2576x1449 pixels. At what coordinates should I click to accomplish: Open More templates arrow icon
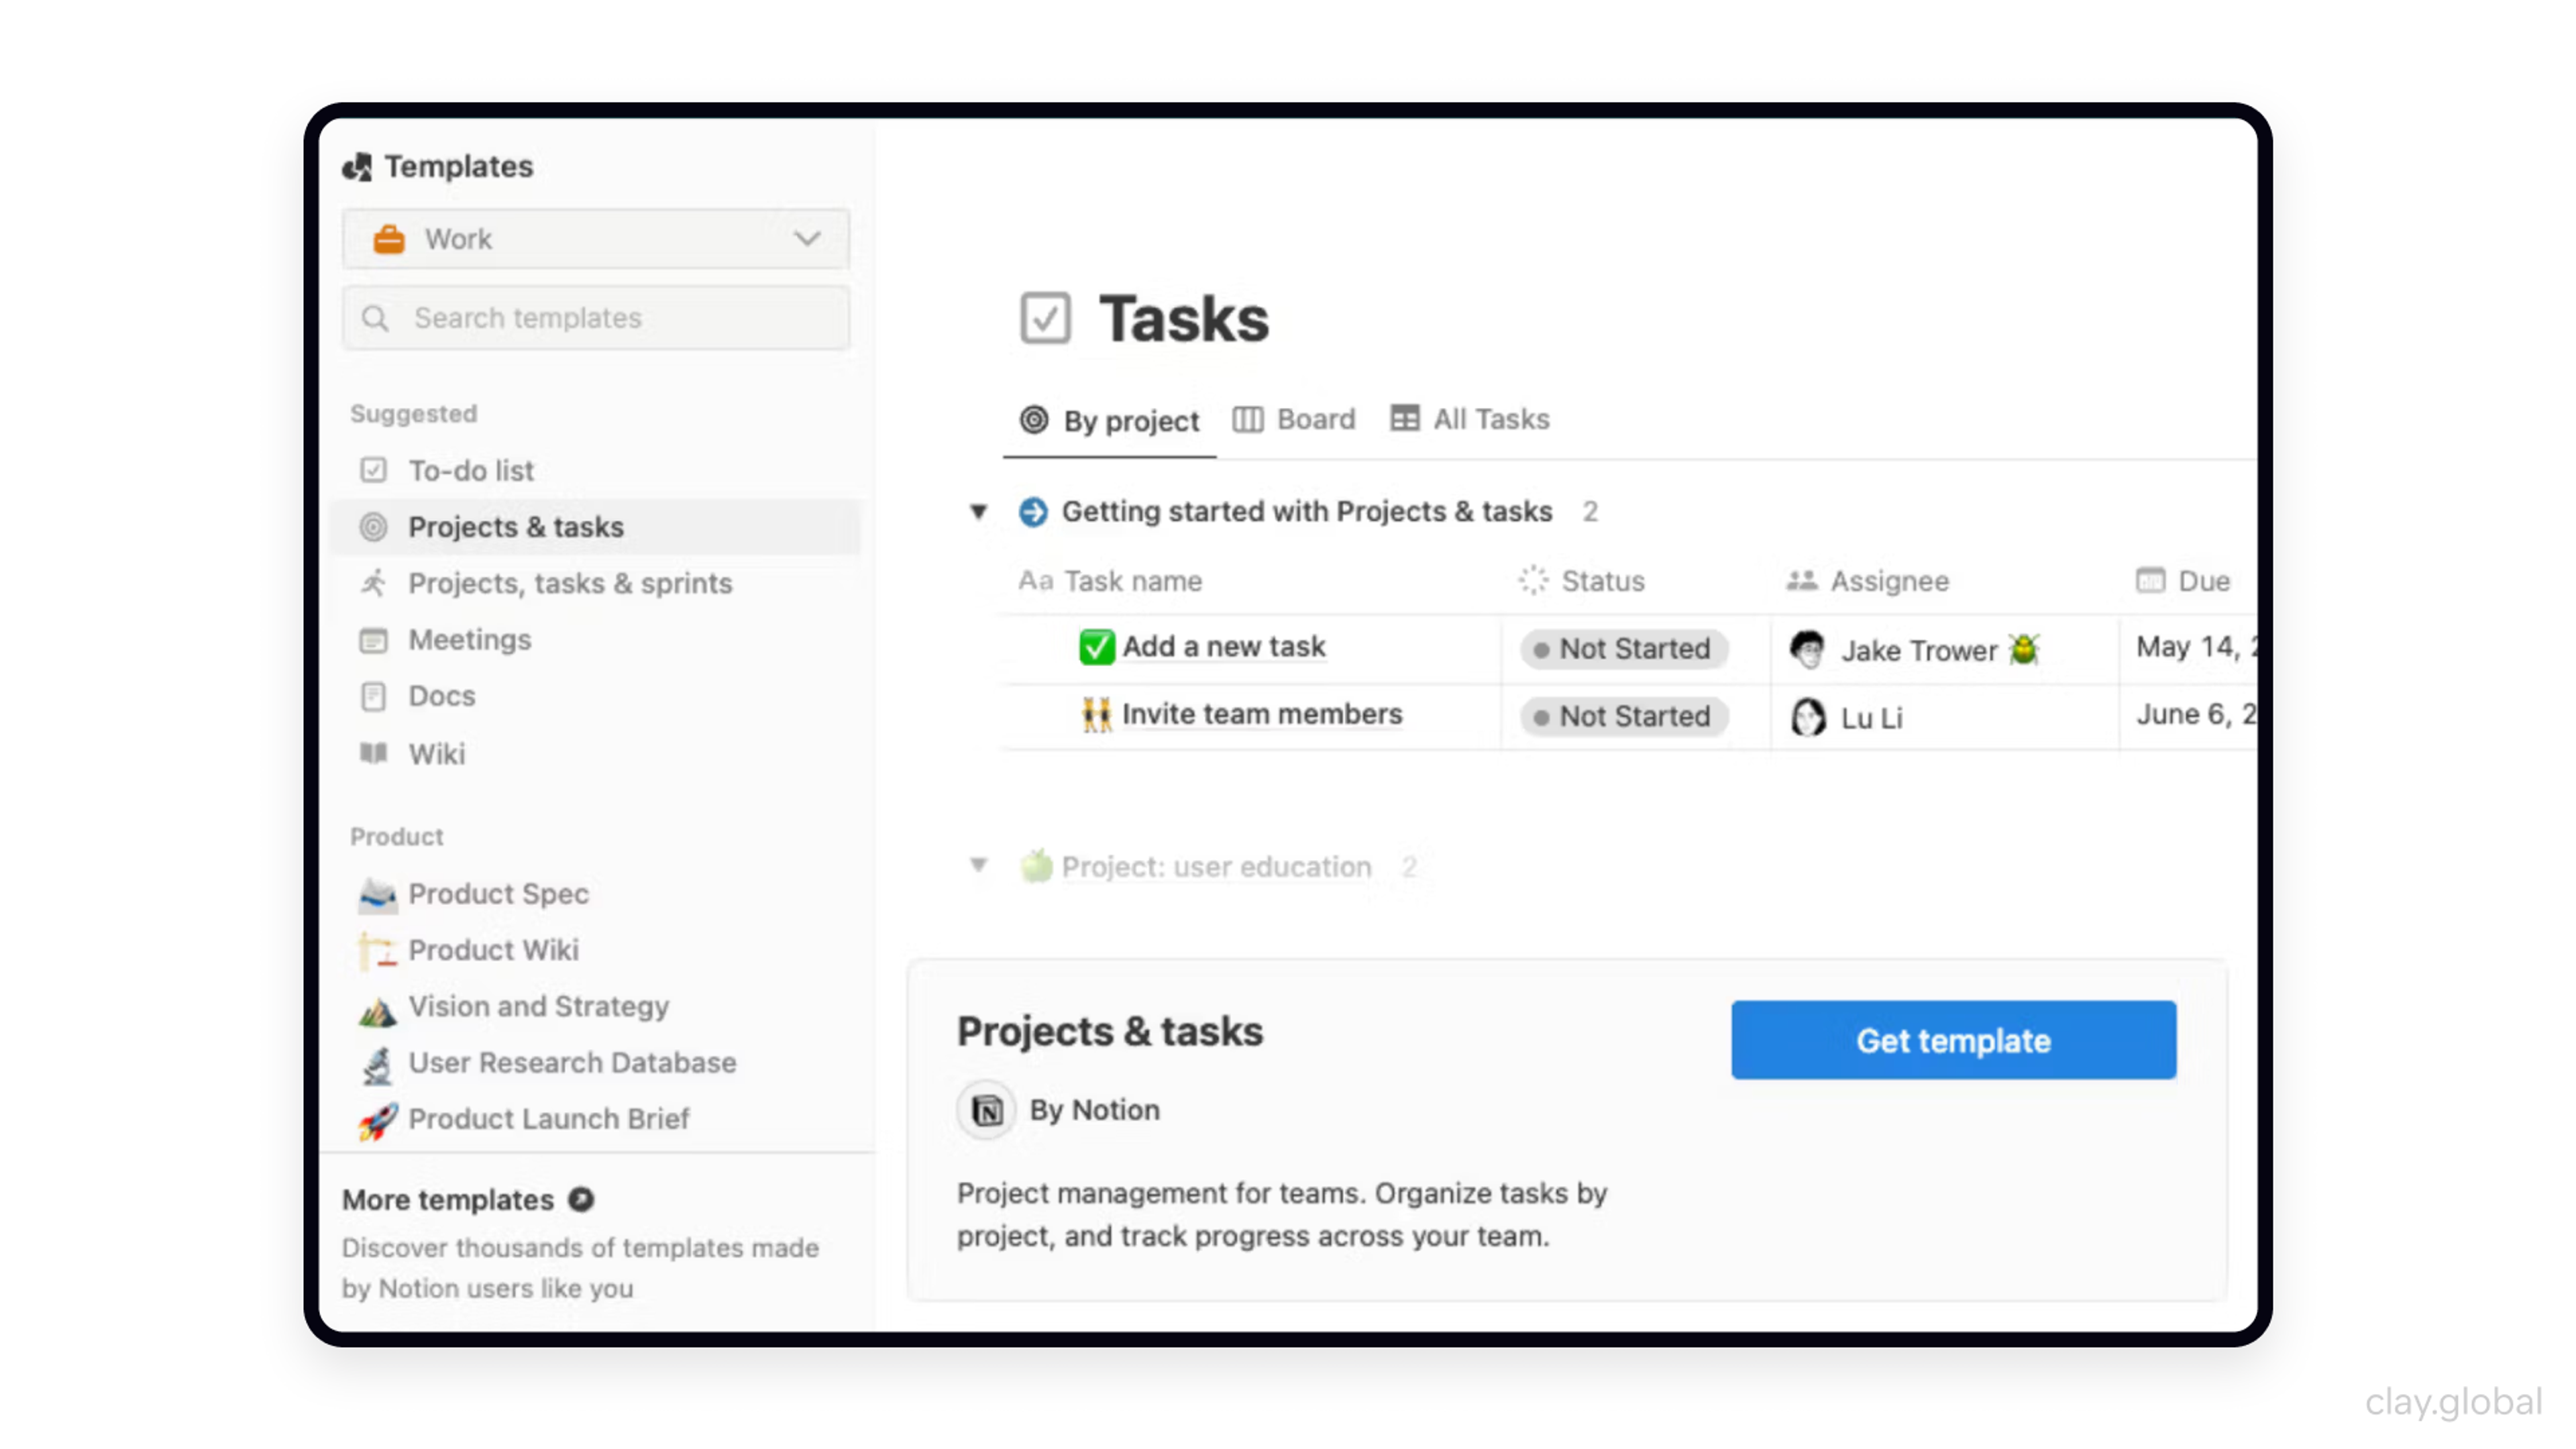click(x=581, y=1199)
